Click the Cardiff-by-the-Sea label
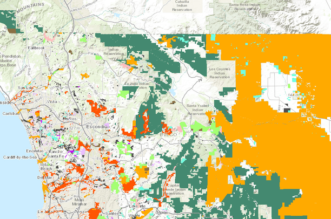The width and height of the screenshot is (331, 219). pyautogui.click(x=20, y=158)
